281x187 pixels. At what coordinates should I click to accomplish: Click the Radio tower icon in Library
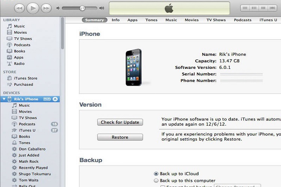pos(9,64)
